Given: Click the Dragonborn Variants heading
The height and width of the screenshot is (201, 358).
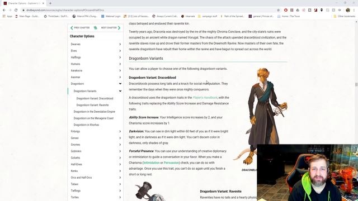Looking at the screenshot, I should [146, 58].
